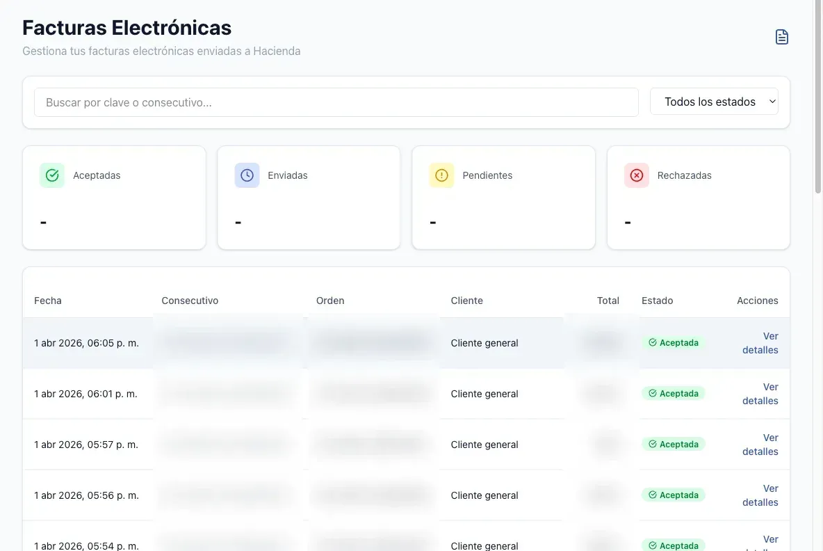
Task: Click the red X Rechazadas icon
Action: (636, 175)
